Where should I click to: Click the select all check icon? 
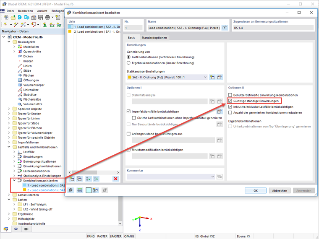pyautogui.click(x=88, y=179)
